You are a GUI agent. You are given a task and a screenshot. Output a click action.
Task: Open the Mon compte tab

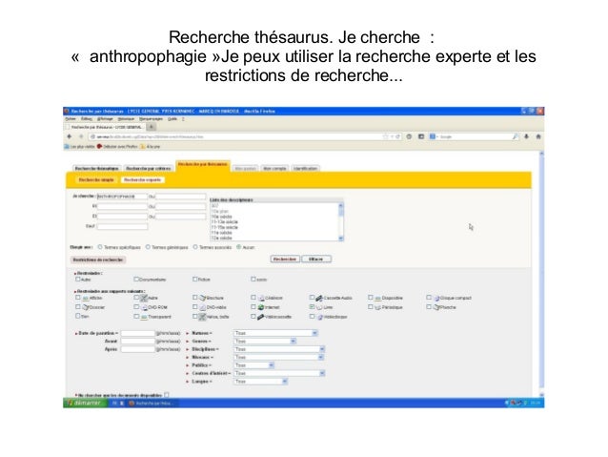(x=274, y=169)
